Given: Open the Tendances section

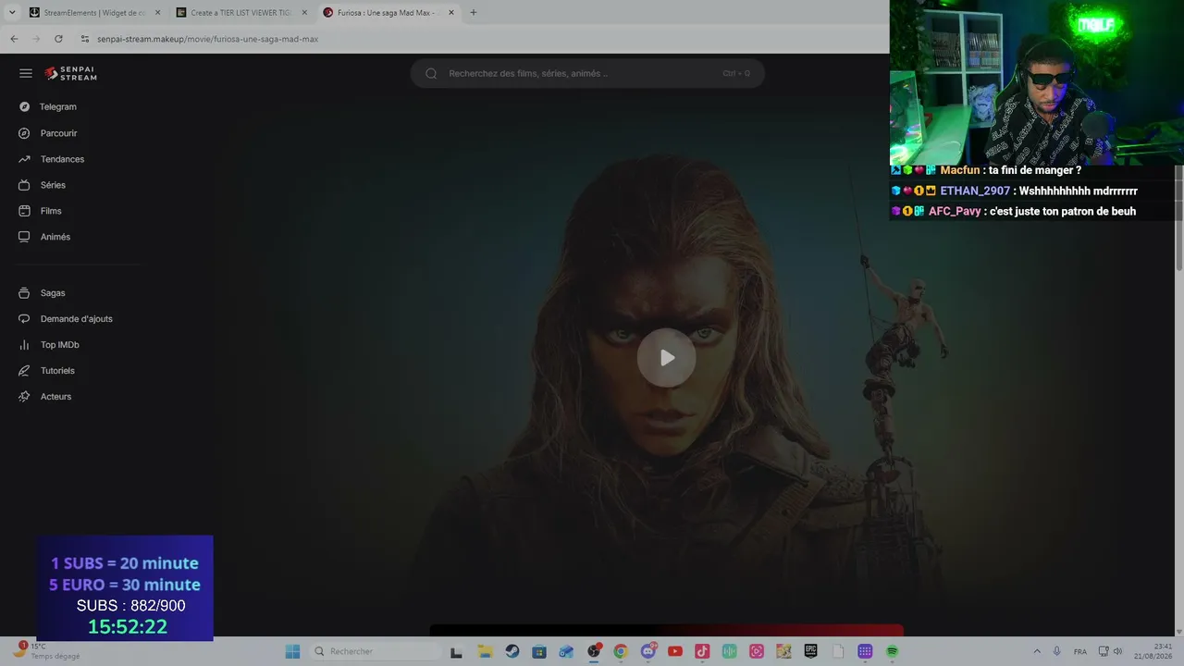Looking at the screenshot, I should [x=62, y=159].
